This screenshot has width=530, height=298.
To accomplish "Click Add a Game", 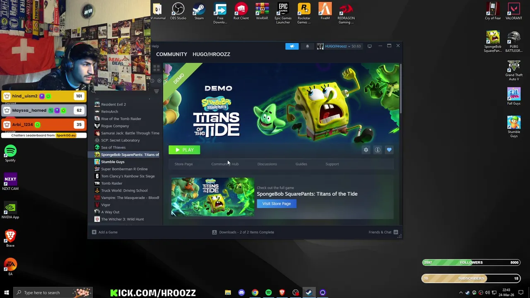I will pyautogui.click(x=105, y=232).
